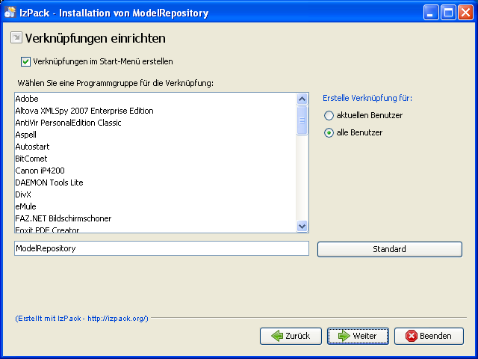Click the IzPack title bar application icon
Image resolution: width=478 pixels, height=359 pixels.
tap(10, 12)
